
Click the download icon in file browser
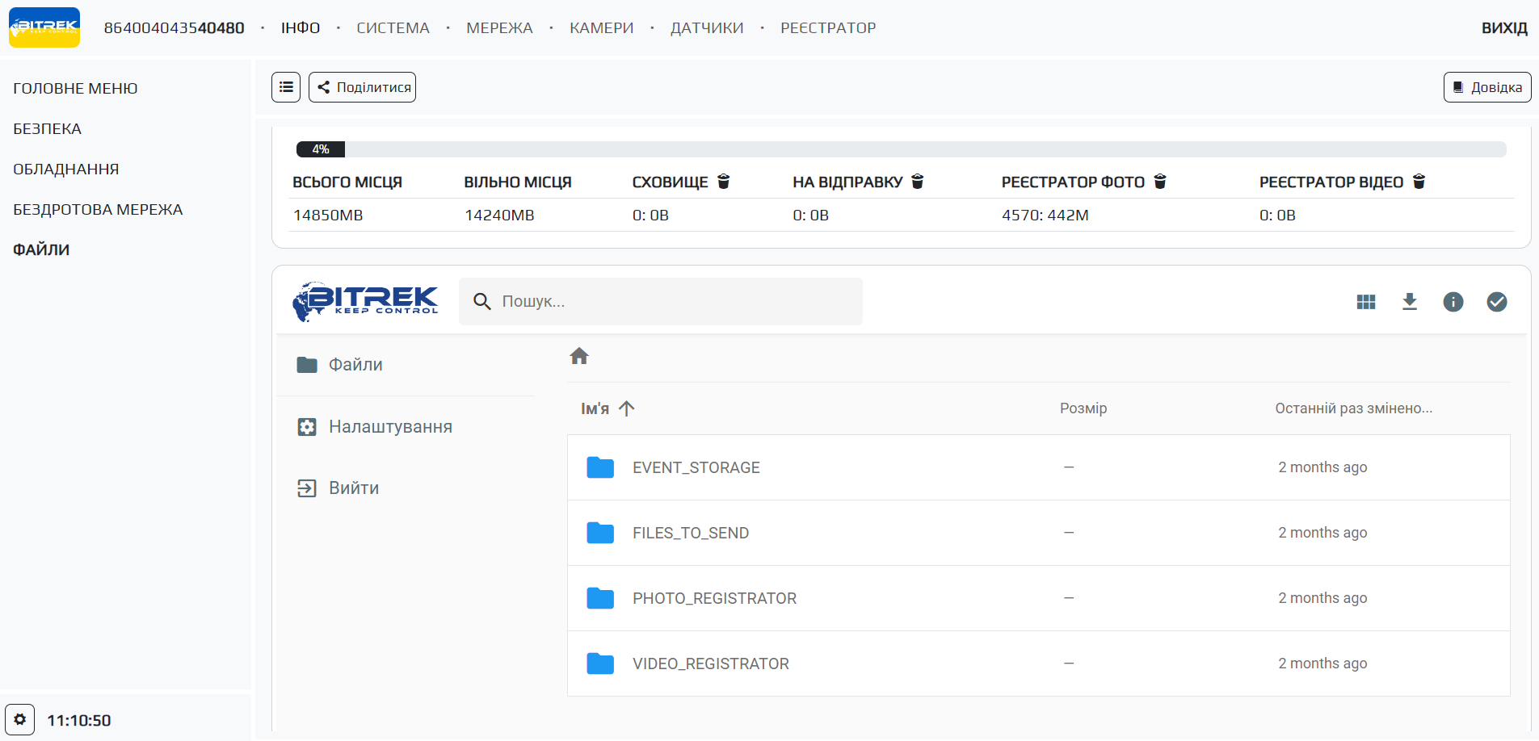1410,302
